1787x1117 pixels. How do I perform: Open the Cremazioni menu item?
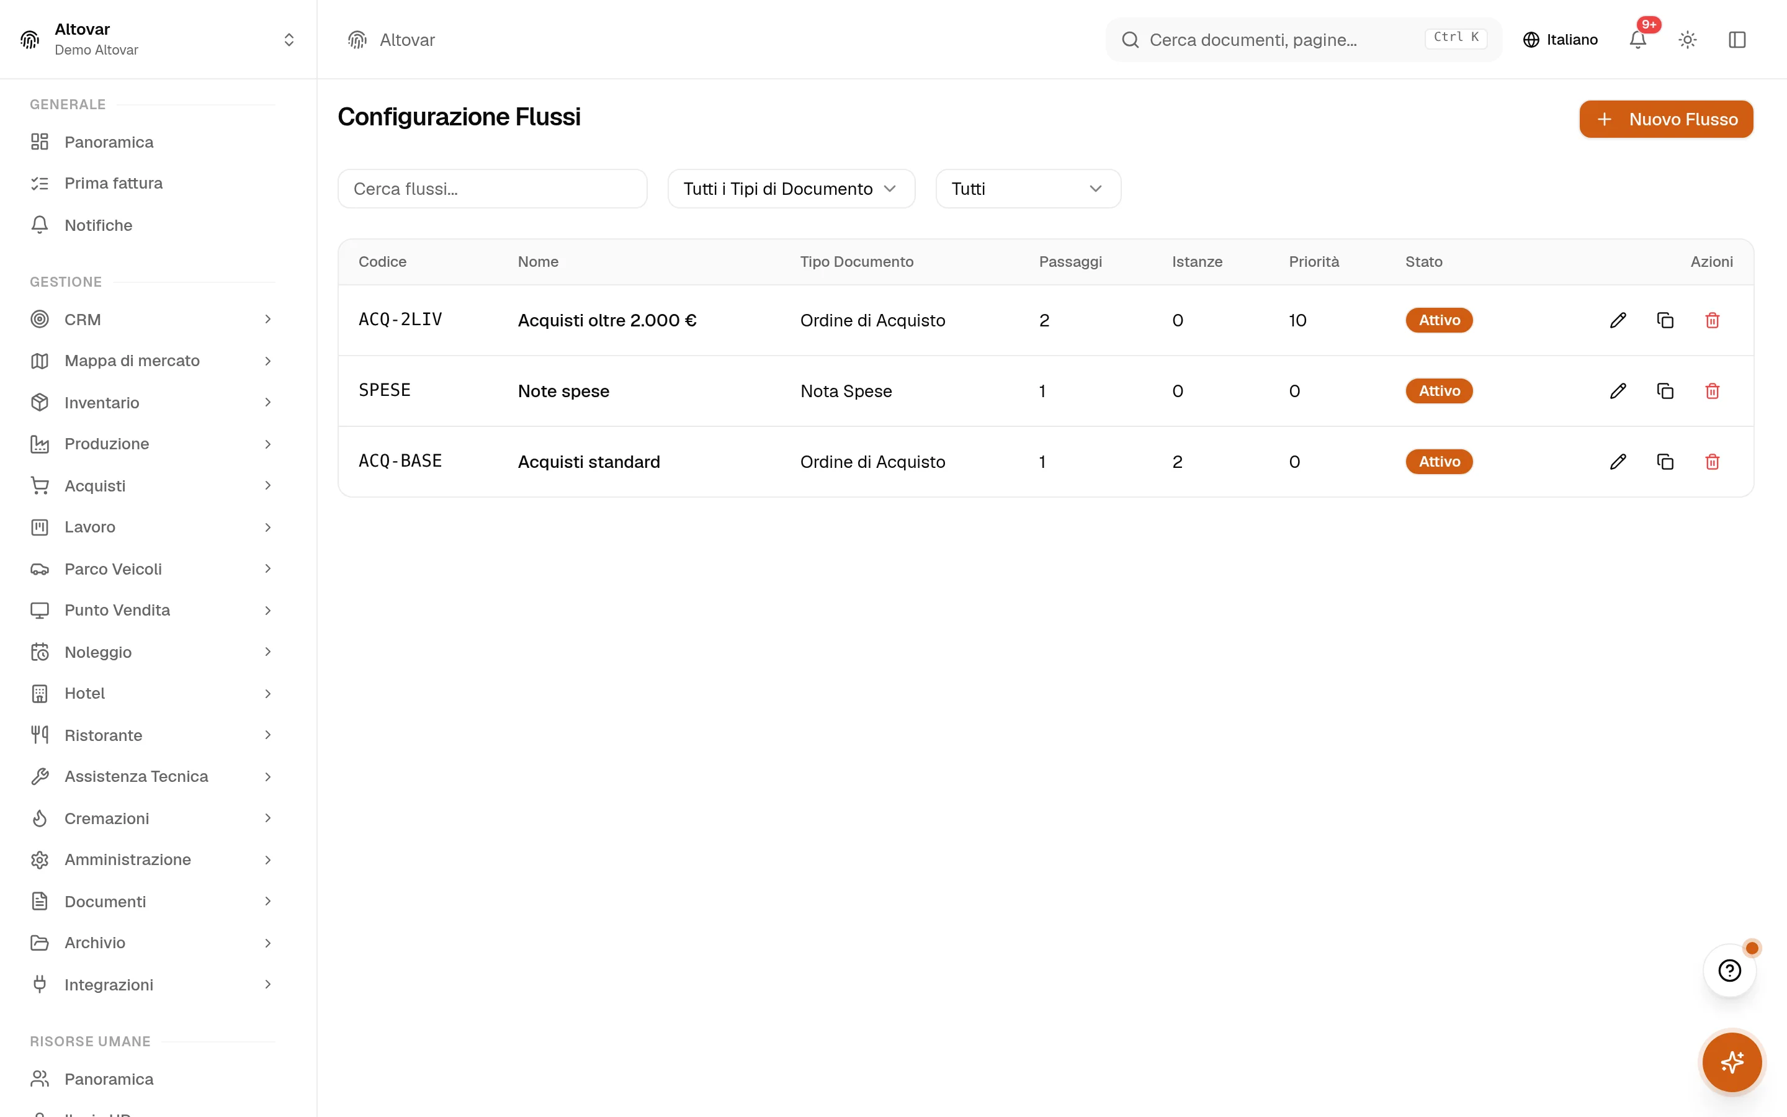coord(151,819)
